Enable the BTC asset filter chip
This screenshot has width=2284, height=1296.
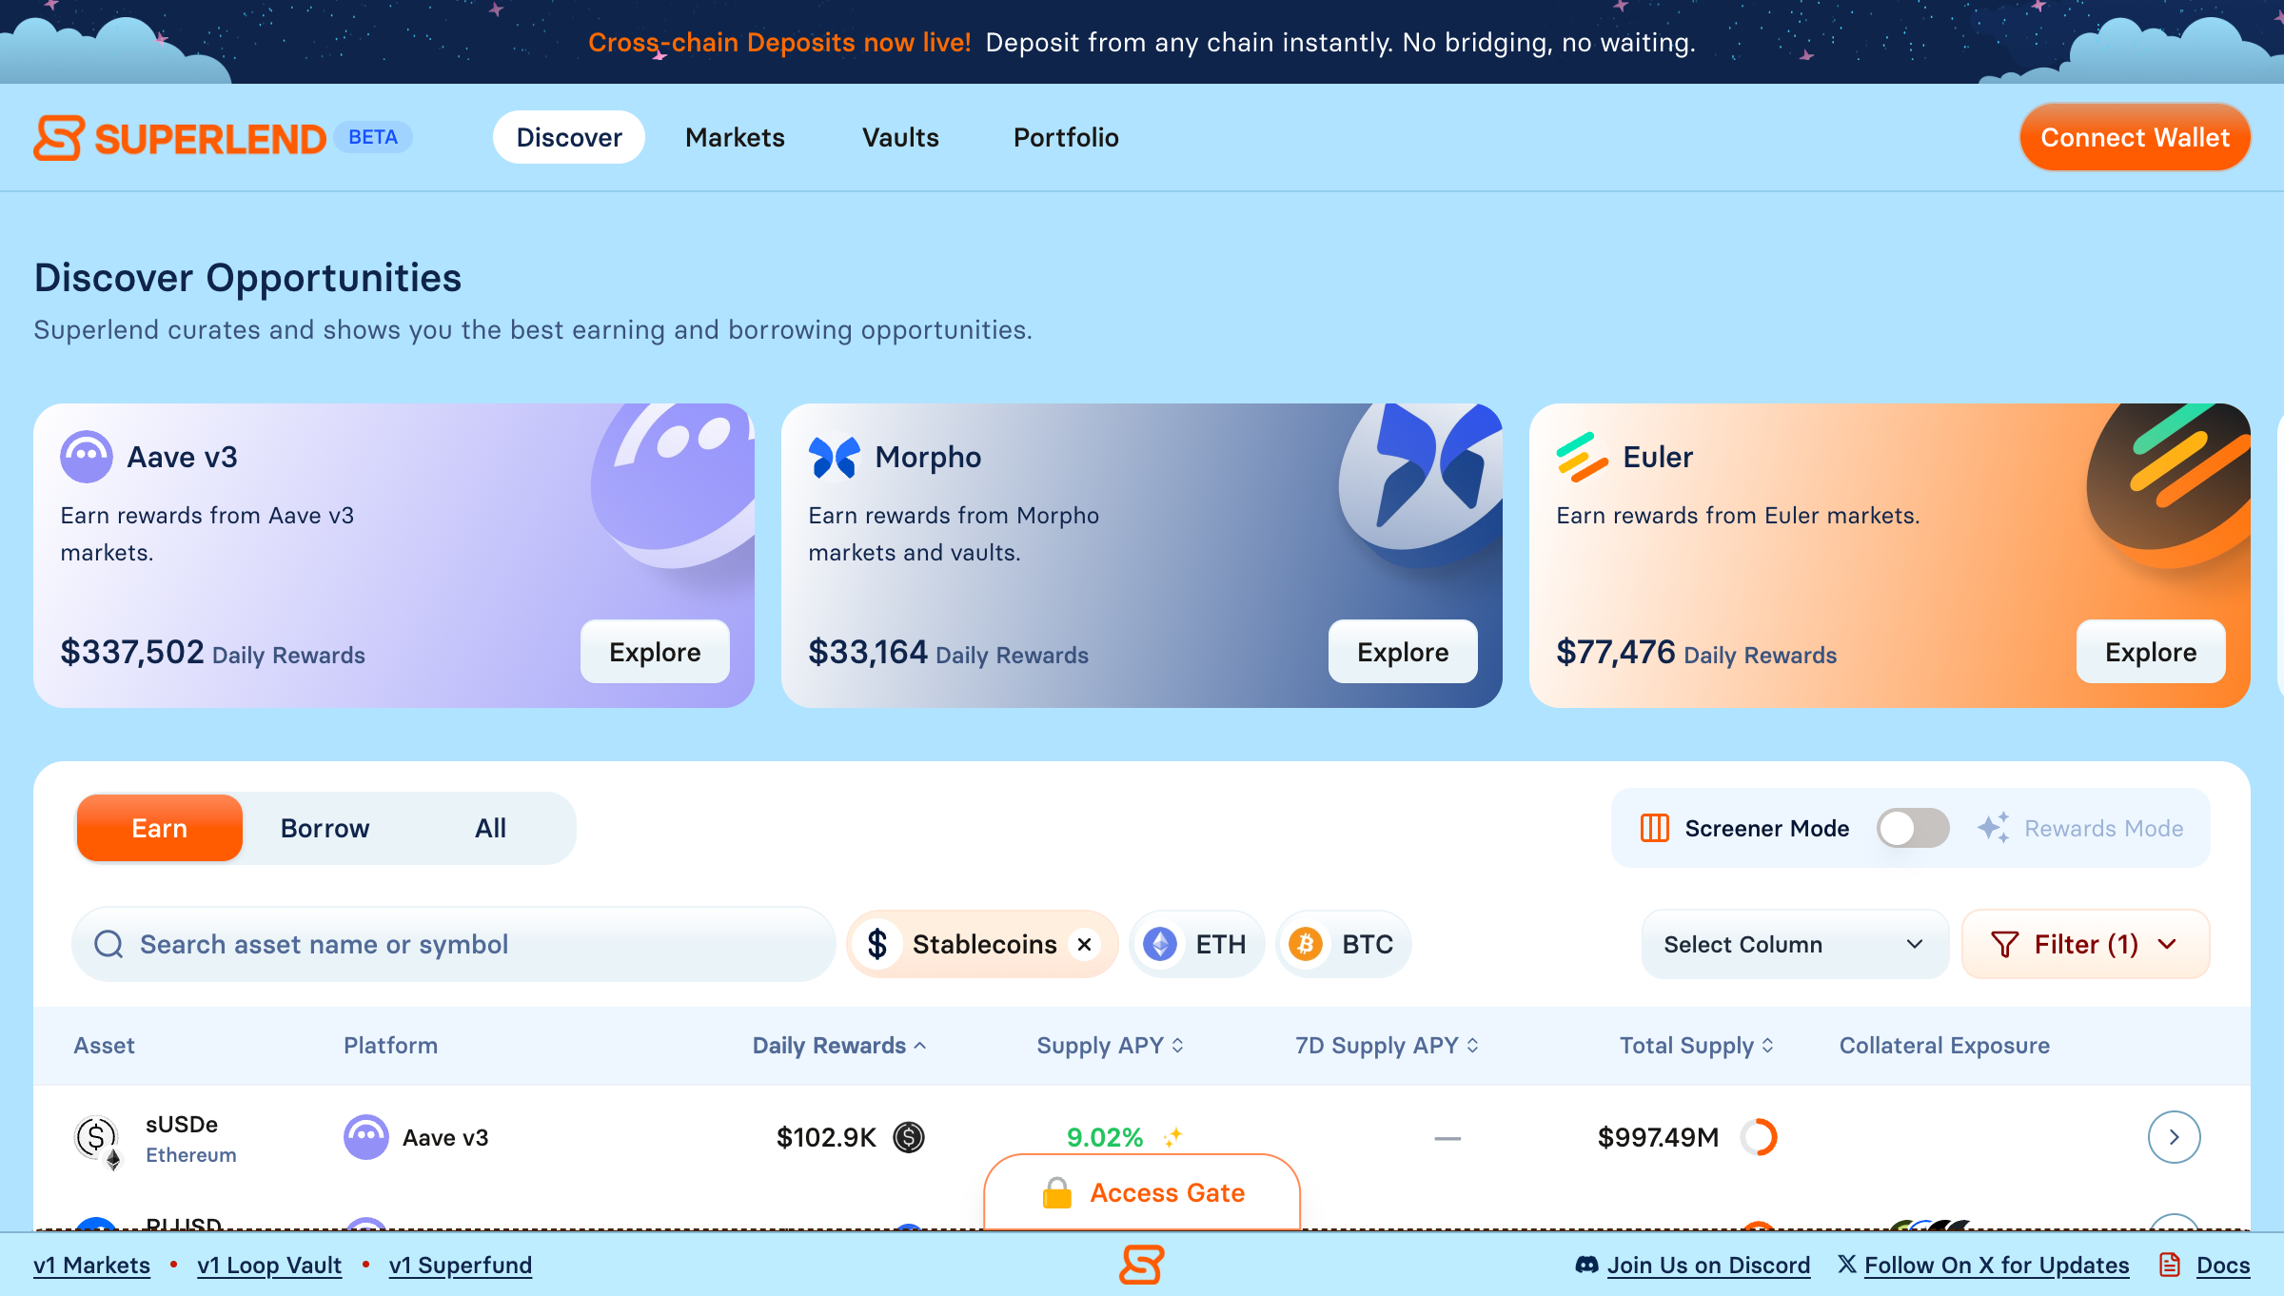point(1343,944)
